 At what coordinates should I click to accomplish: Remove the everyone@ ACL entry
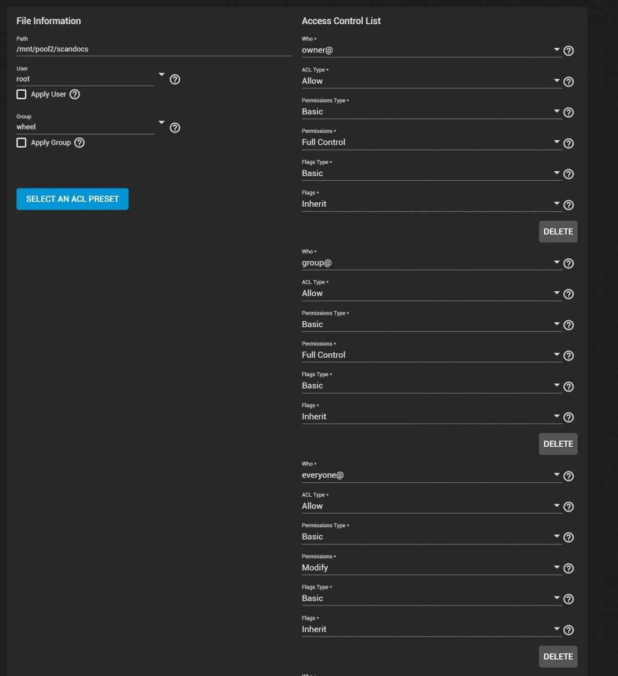click(558, 656)
